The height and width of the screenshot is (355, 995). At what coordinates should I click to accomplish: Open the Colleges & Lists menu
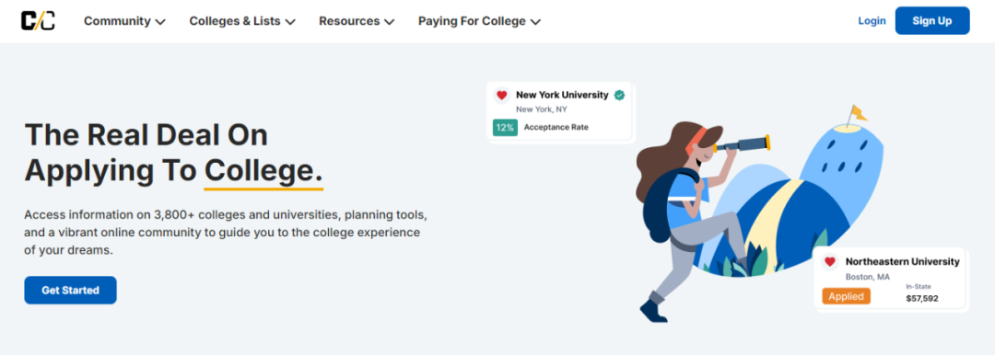(x=242, y=21)
